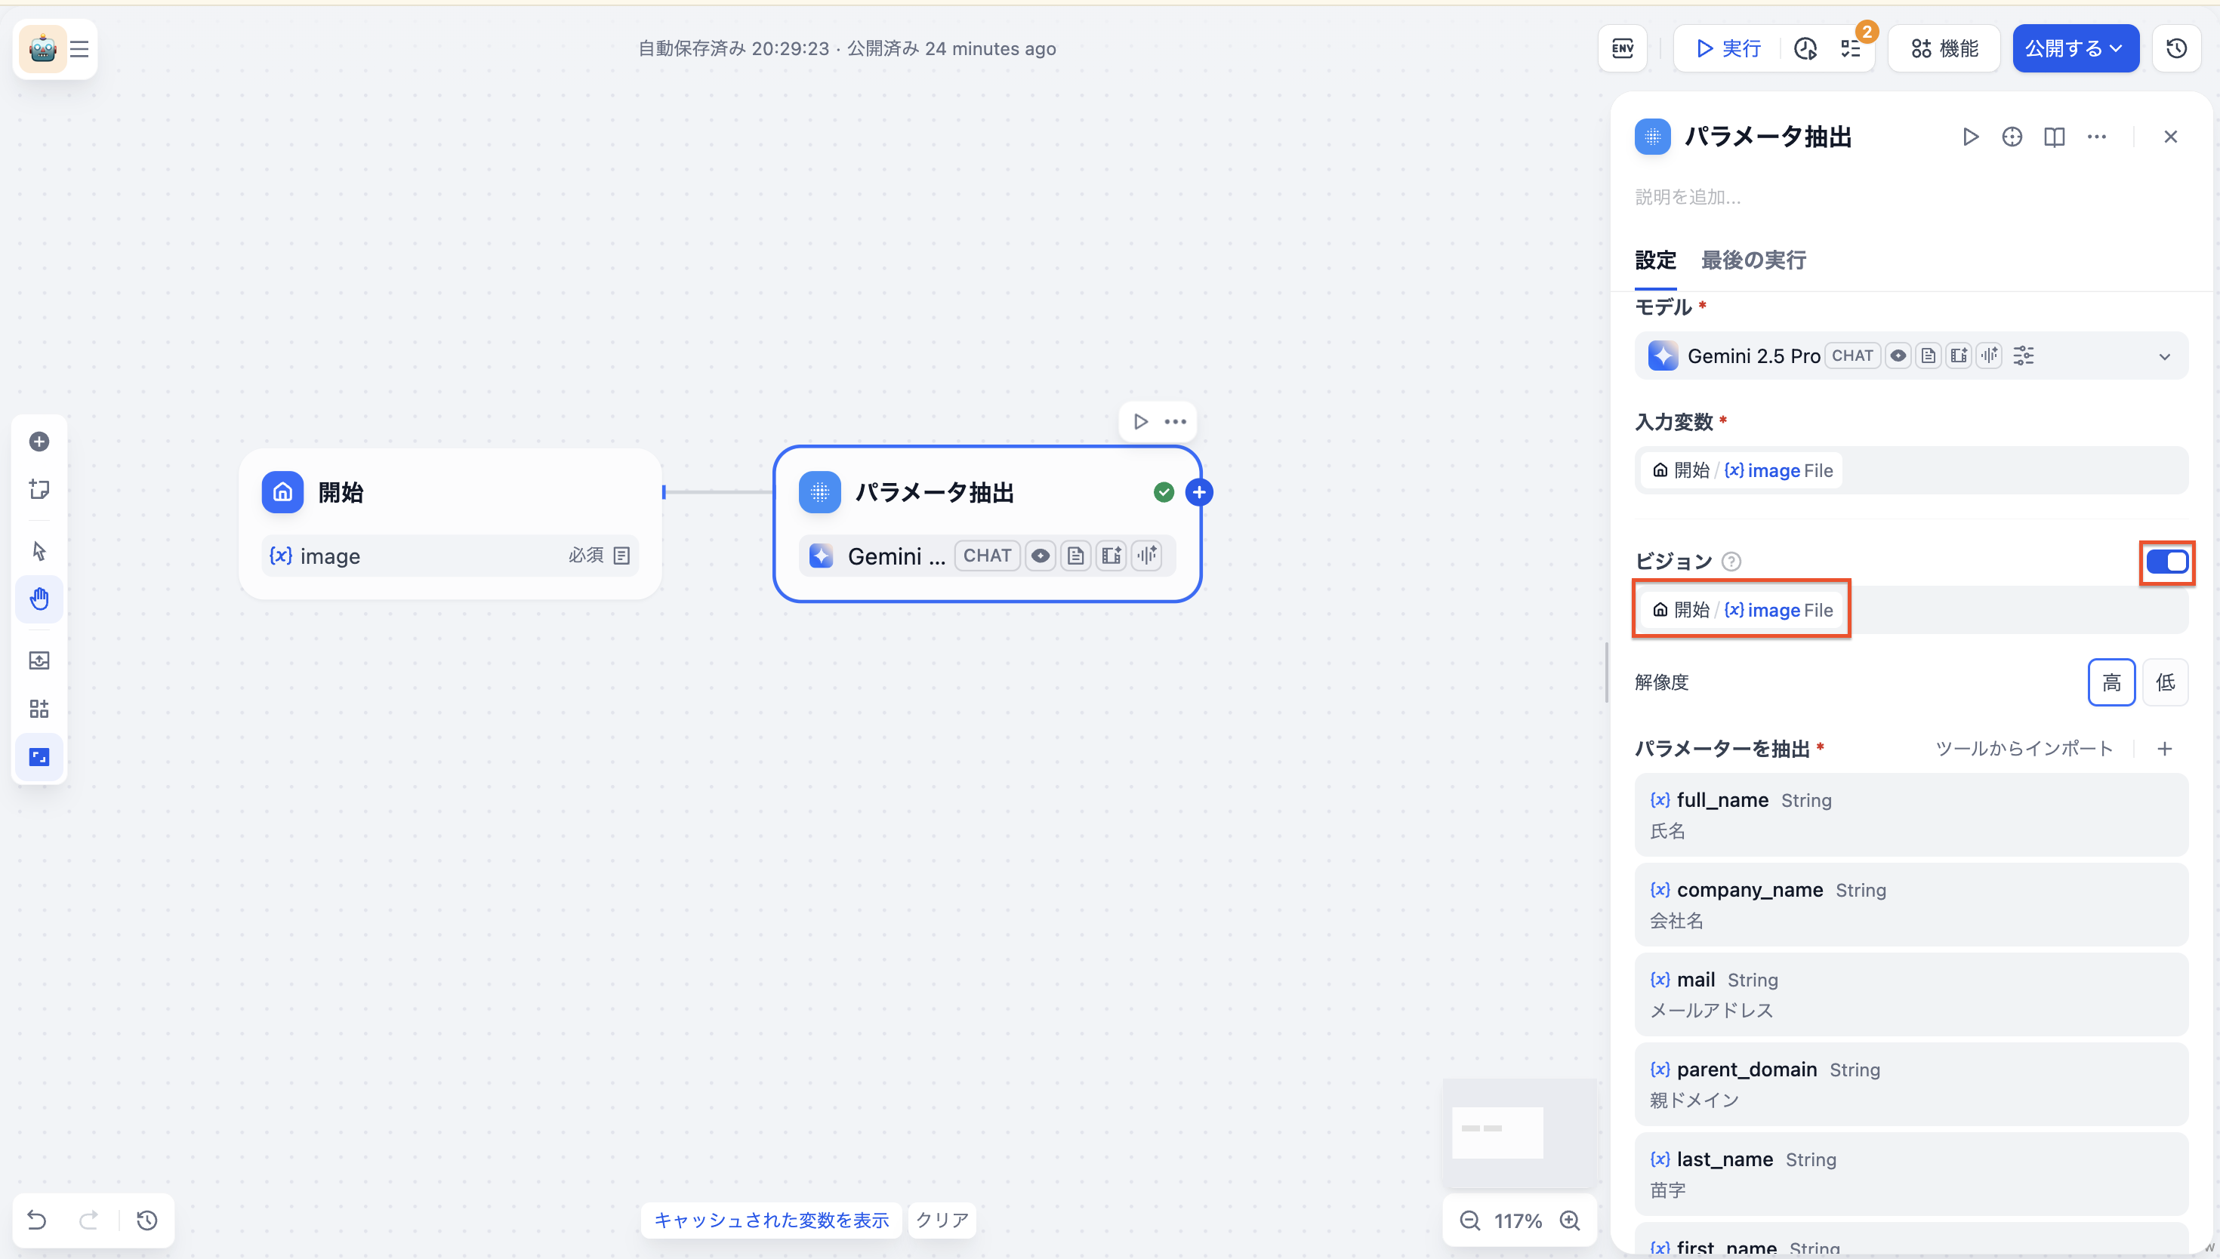The height and width of the screenshot is (1259, 2220).
Task: Click the ツールからインポート link
Action: 2024,749
